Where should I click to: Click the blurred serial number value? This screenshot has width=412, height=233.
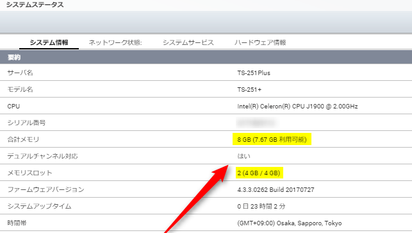(x=256, y=123)
